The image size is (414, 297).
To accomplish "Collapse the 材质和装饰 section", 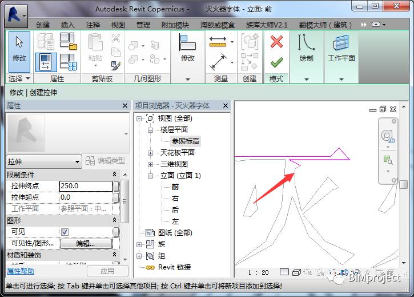I will 114,255.
